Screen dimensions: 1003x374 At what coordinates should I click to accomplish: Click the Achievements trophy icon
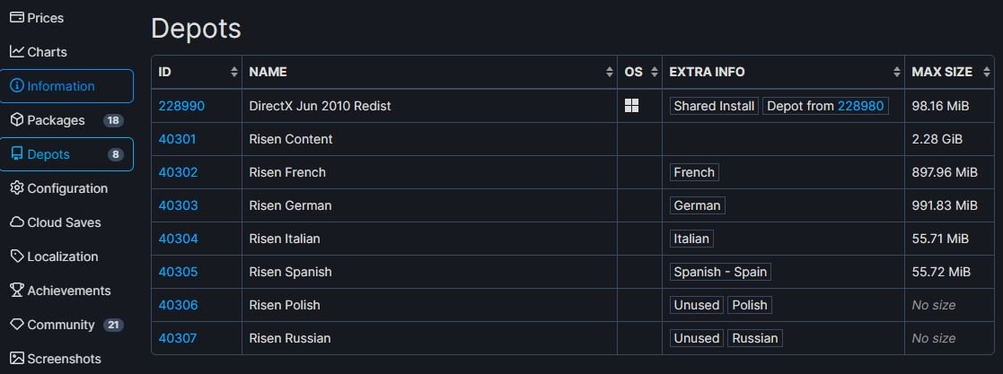point(17,291)
